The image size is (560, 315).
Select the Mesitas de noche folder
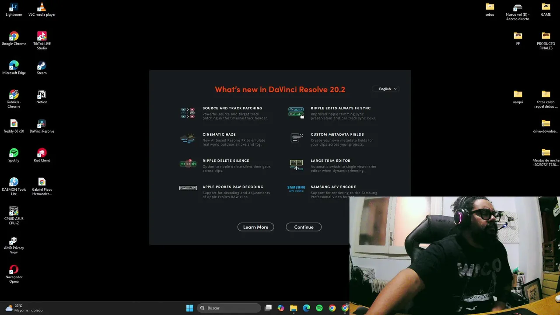pyautogui.click(x=546, y=157)
